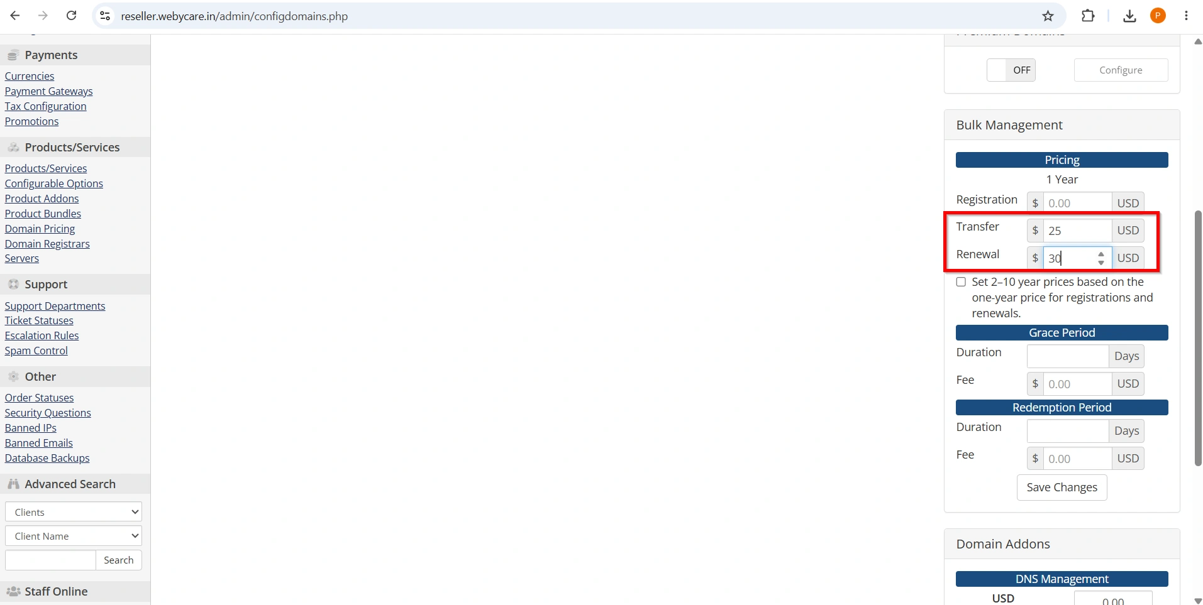Click the Redemption Period Duration days field
Image resolution: width=1203 pixels, height=605 pixels.
point(1068,431)
